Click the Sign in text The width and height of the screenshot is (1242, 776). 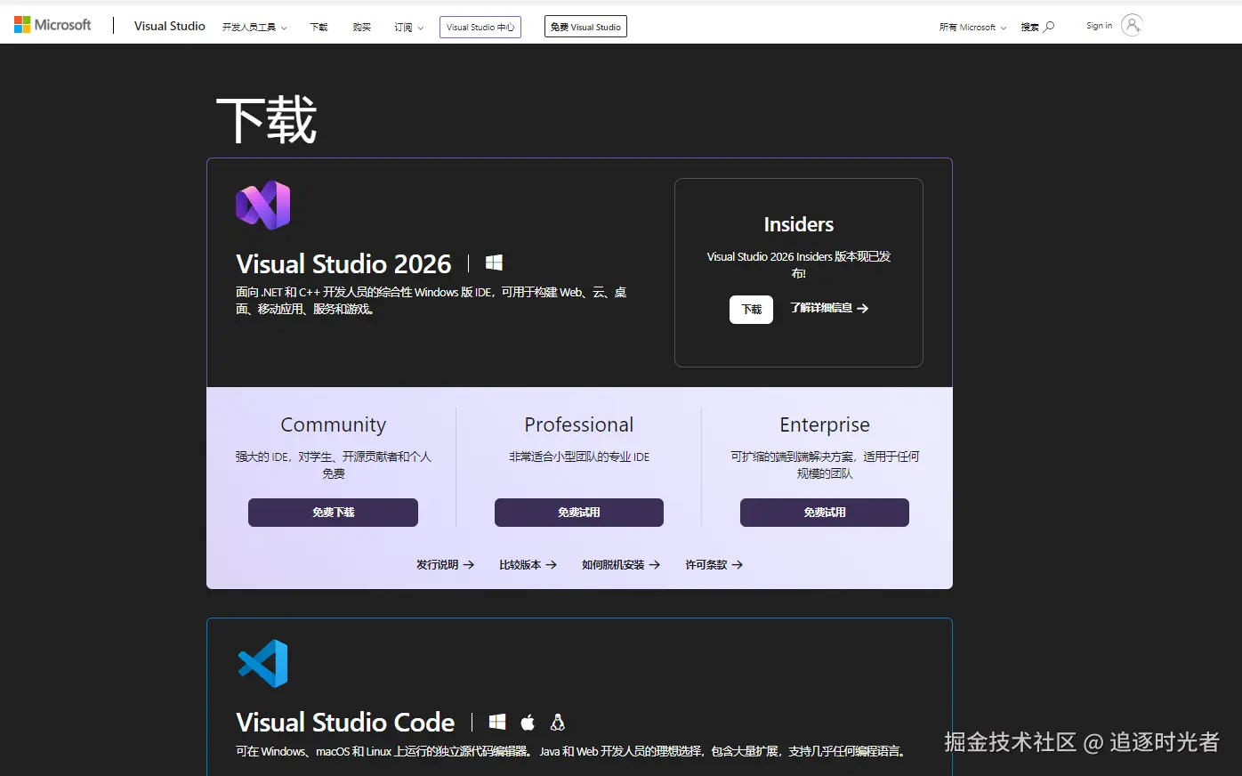tap(1099, 26)
